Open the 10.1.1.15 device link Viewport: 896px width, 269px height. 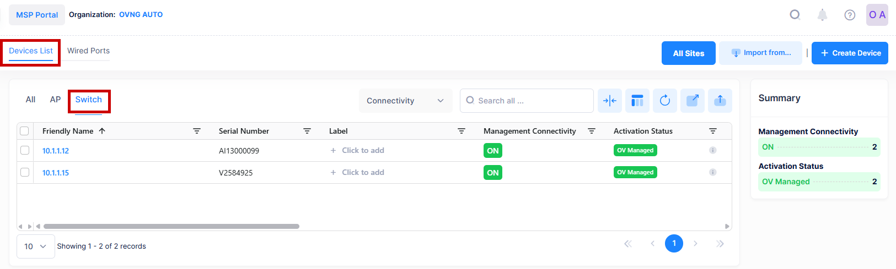tap(56, 173)
